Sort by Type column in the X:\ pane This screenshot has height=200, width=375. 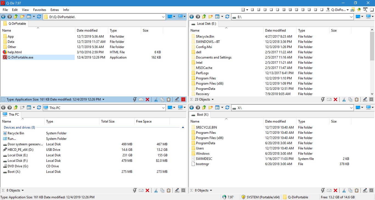pos(313,121)
